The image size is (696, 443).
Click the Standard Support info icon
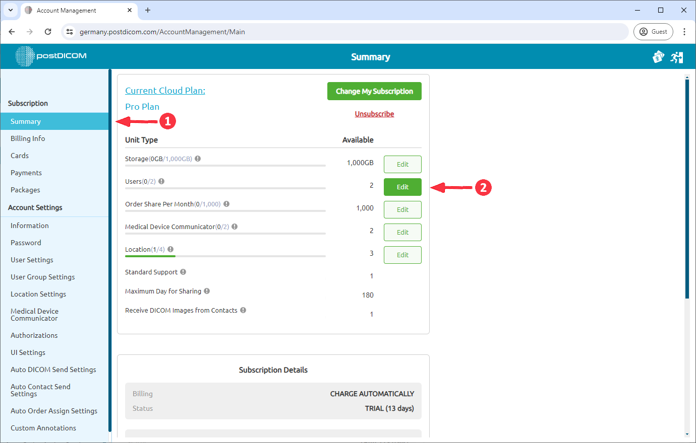[x=182, y=271]
